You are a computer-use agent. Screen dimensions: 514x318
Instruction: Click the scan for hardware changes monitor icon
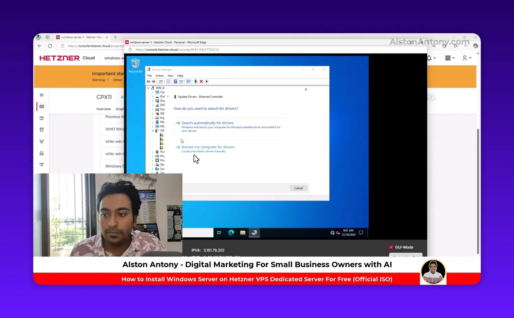click(188, 81)
